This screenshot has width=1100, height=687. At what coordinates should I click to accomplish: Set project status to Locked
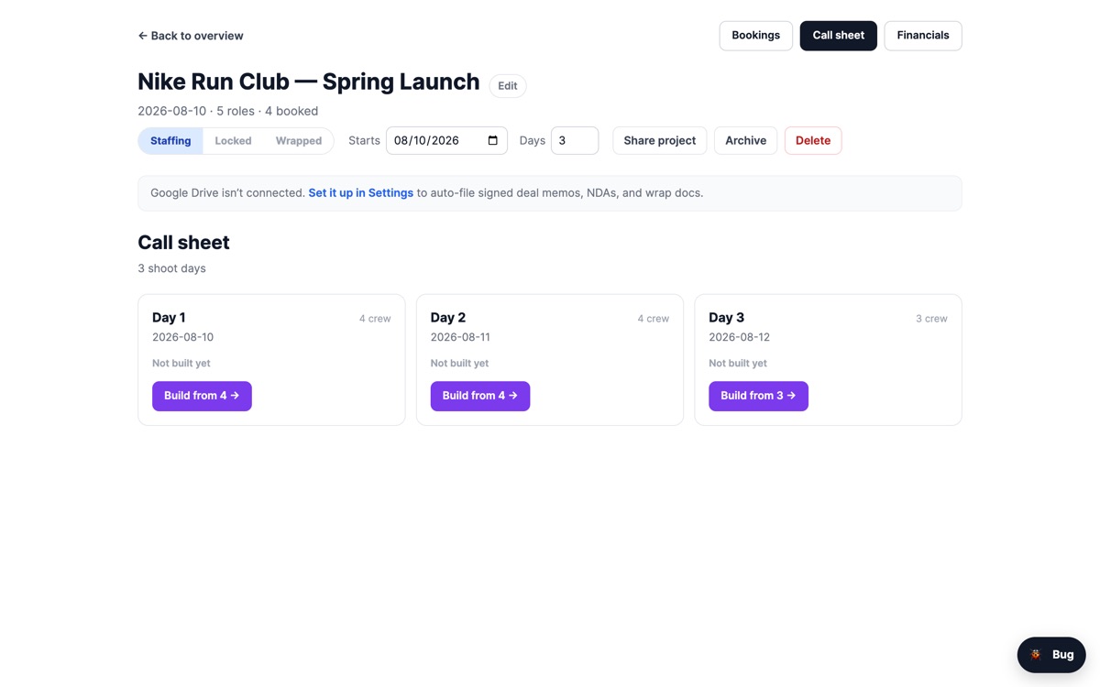233,141
